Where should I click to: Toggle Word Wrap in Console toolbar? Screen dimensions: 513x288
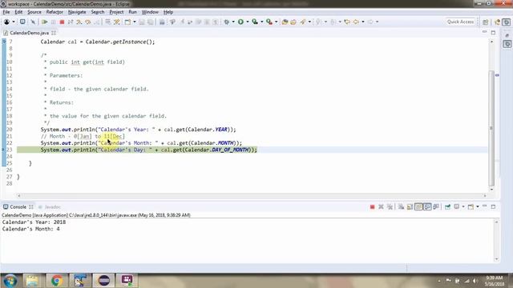(418, 206)
